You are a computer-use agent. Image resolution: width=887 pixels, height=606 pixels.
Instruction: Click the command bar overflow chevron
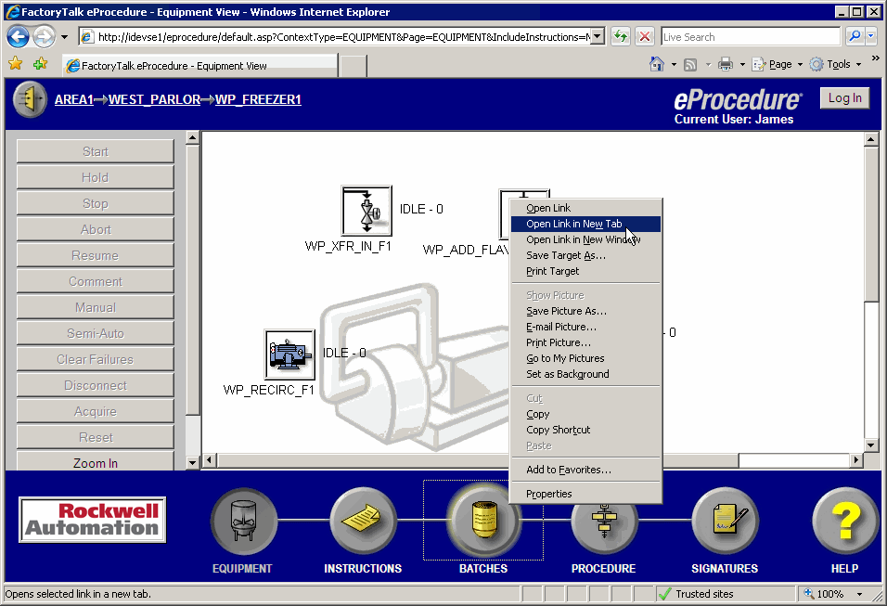point(875,58)
